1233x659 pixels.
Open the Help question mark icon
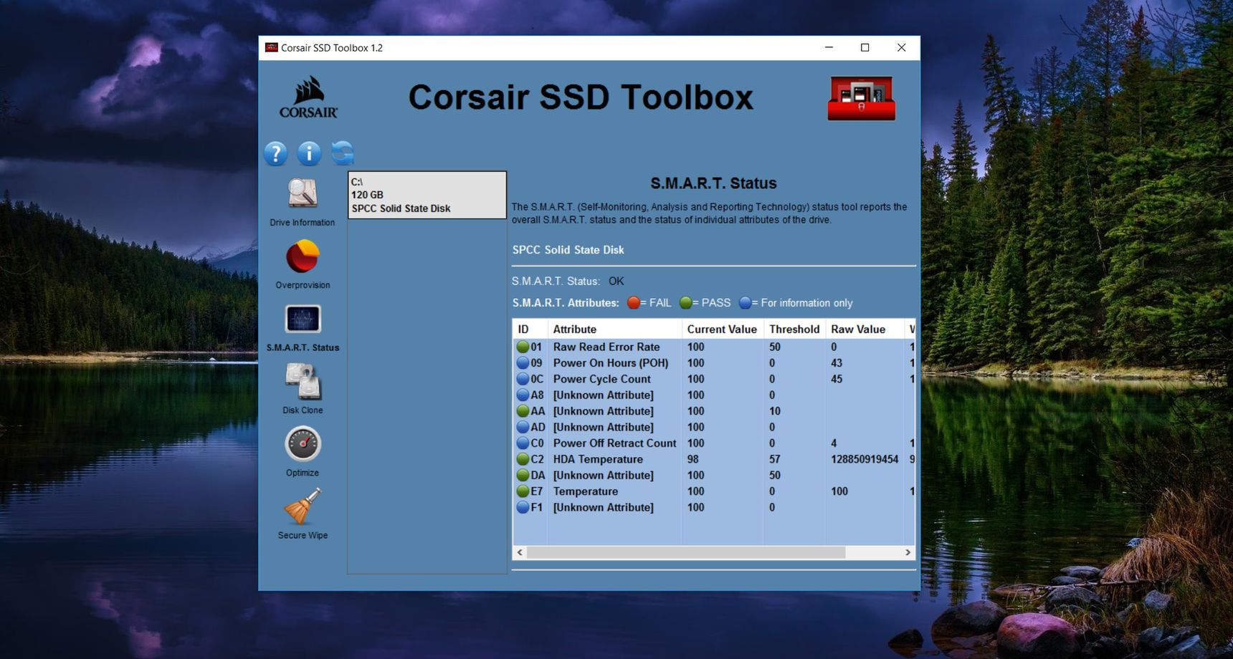click(x=275, y=153)
